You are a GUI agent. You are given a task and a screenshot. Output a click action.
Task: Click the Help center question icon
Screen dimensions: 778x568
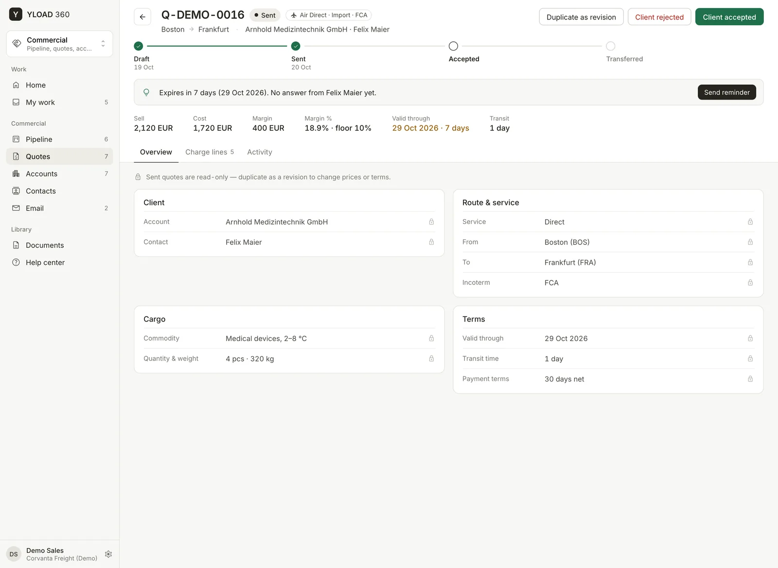tap(16, 262)
